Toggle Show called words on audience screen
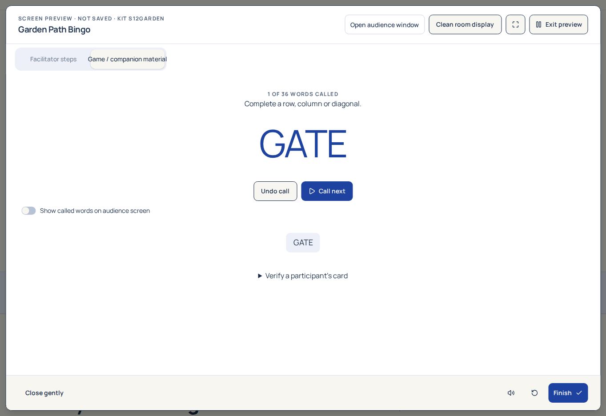606x416 pixels. (x=29, y=211)
